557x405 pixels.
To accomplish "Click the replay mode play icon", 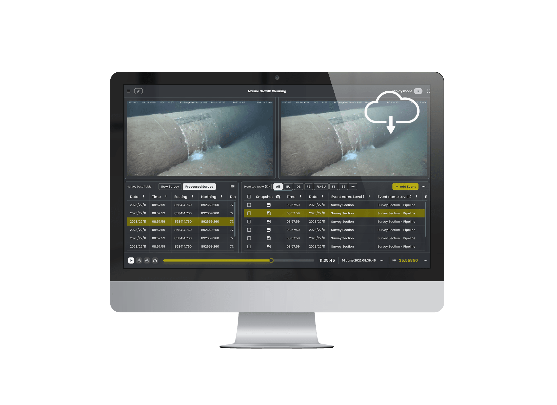I will point(418,91).
